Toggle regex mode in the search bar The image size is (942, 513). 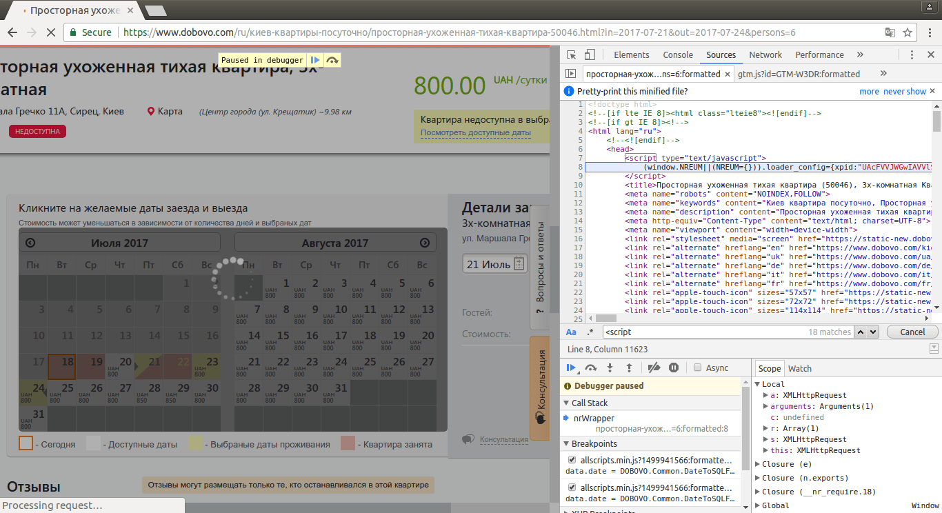coord(590,332)
